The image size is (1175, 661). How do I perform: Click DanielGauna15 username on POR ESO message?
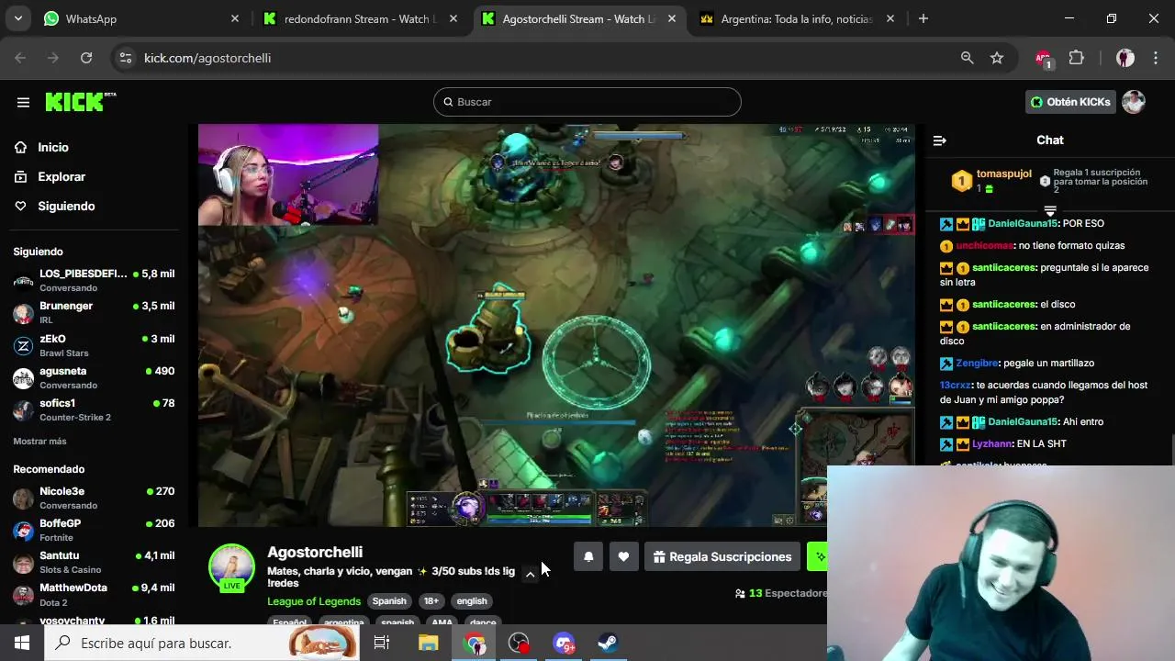(1023, 223)
